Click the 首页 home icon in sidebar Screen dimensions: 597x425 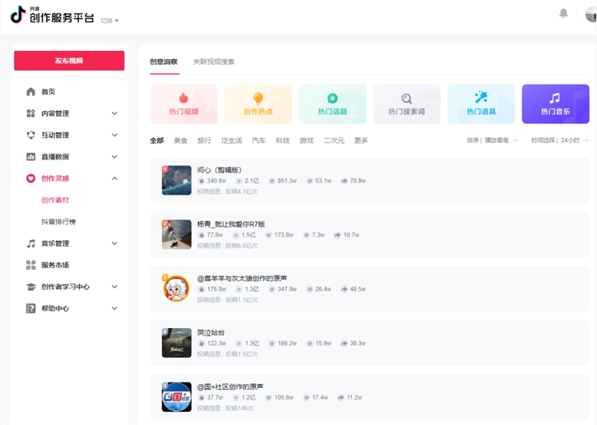(x=31, y=92)
